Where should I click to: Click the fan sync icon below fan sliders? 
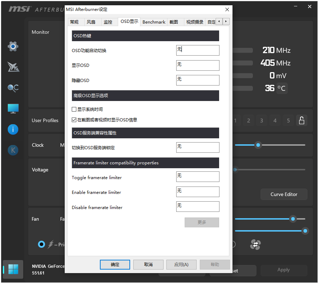255,245
